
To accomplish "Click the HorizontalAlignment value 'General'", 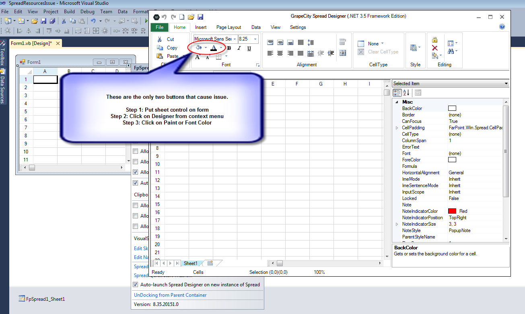I will (x=456, y=173).
